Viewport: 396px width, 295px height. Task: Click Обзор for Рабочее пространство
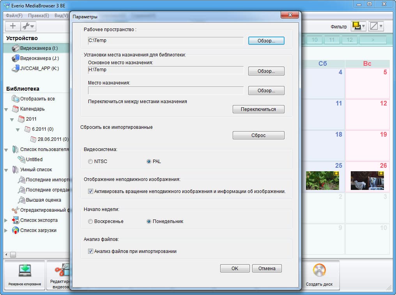(x=266, y=40)
